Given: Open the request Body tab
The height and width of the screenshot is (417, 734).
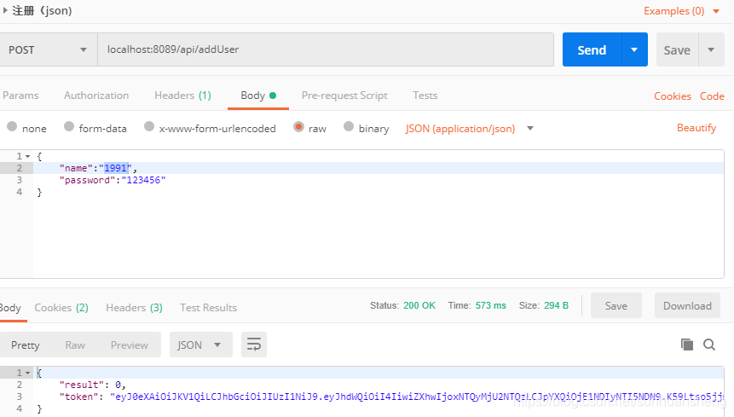Looking at the screenshot, I should click(258, 96).
